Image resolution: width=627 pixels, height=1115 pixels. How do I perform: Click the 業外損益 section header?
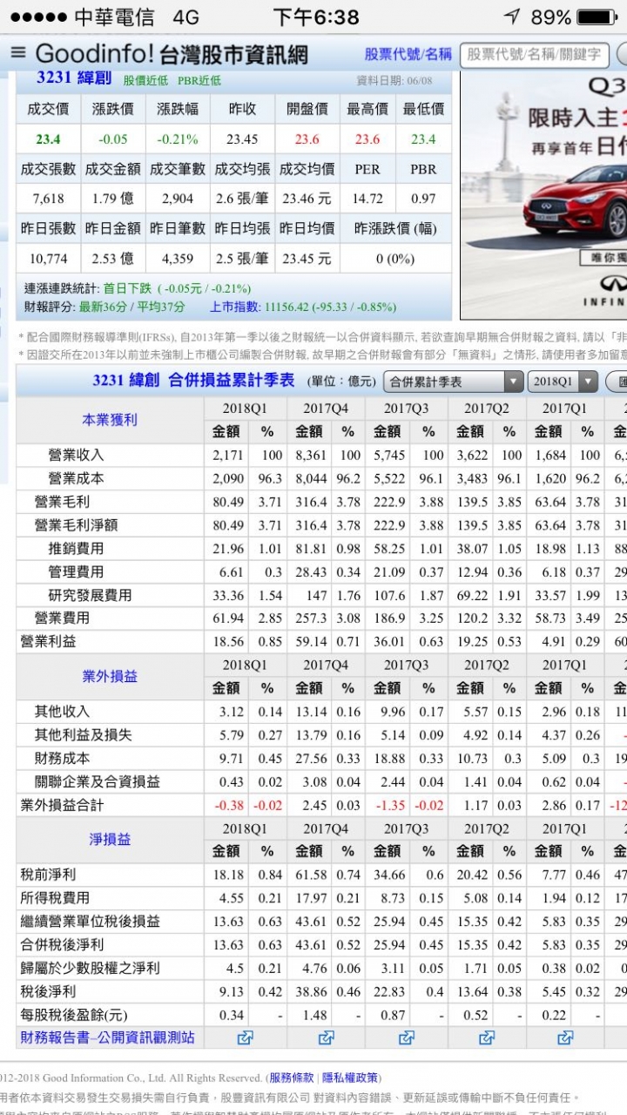(x=110, y=677)
